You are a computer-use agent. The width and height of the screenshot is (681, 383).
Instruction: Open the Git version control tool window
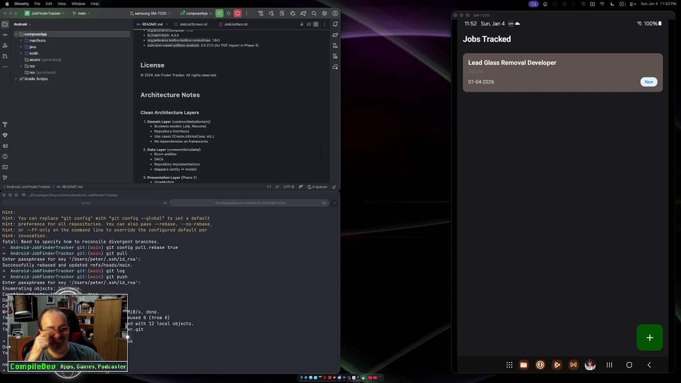[x=5, y=177]
